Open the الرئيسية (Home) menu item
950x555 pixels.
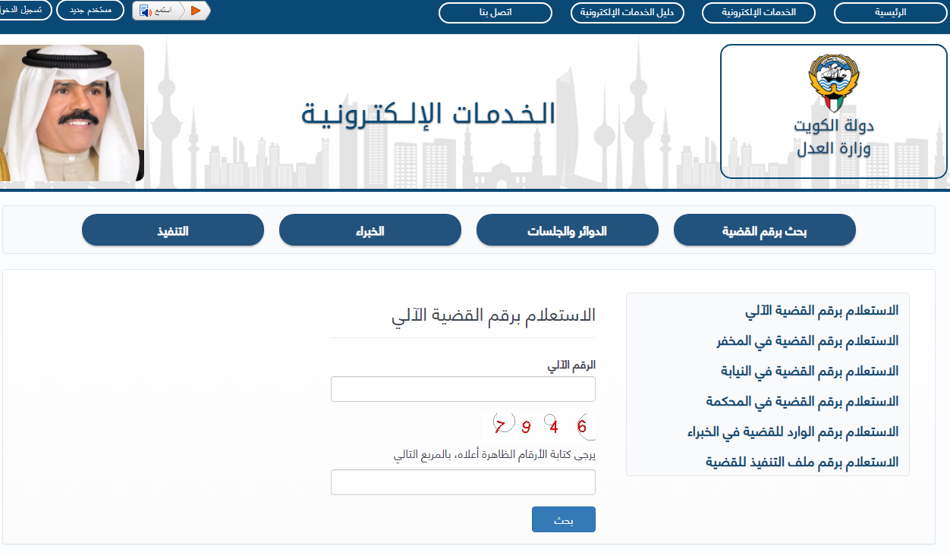point(891,13)
